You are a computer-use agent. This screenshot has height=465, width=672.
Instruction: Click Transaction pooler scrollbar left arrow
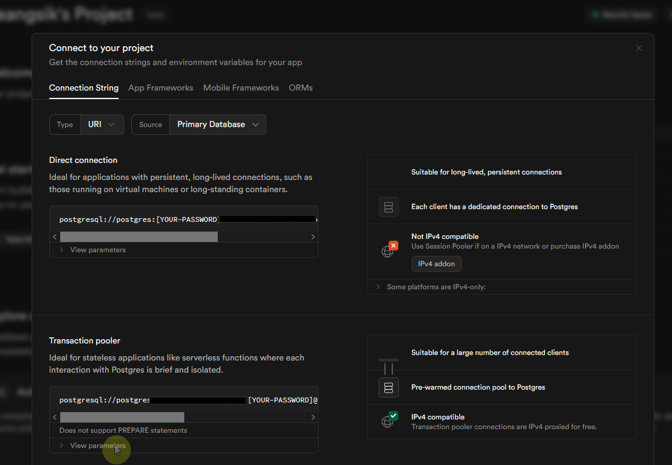[55, 418]
